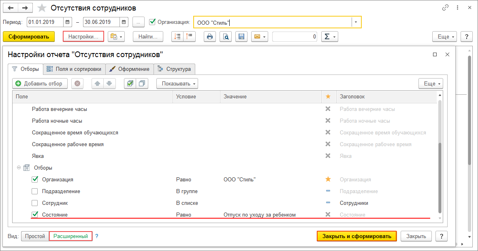The width and height of the screenshot is (478, 251).
Task: Open the blue question mark help link
Action: pyautogui.click(x=97, y=236)
